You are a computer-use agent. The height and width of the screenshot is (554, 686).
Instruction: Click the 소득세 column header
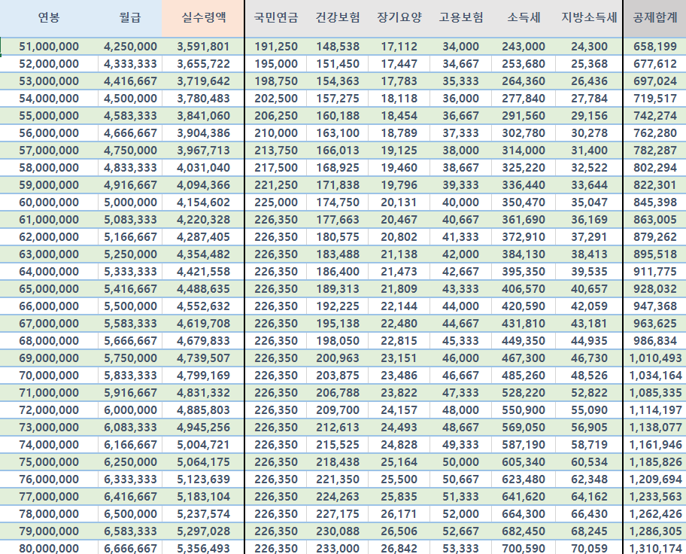524,17
